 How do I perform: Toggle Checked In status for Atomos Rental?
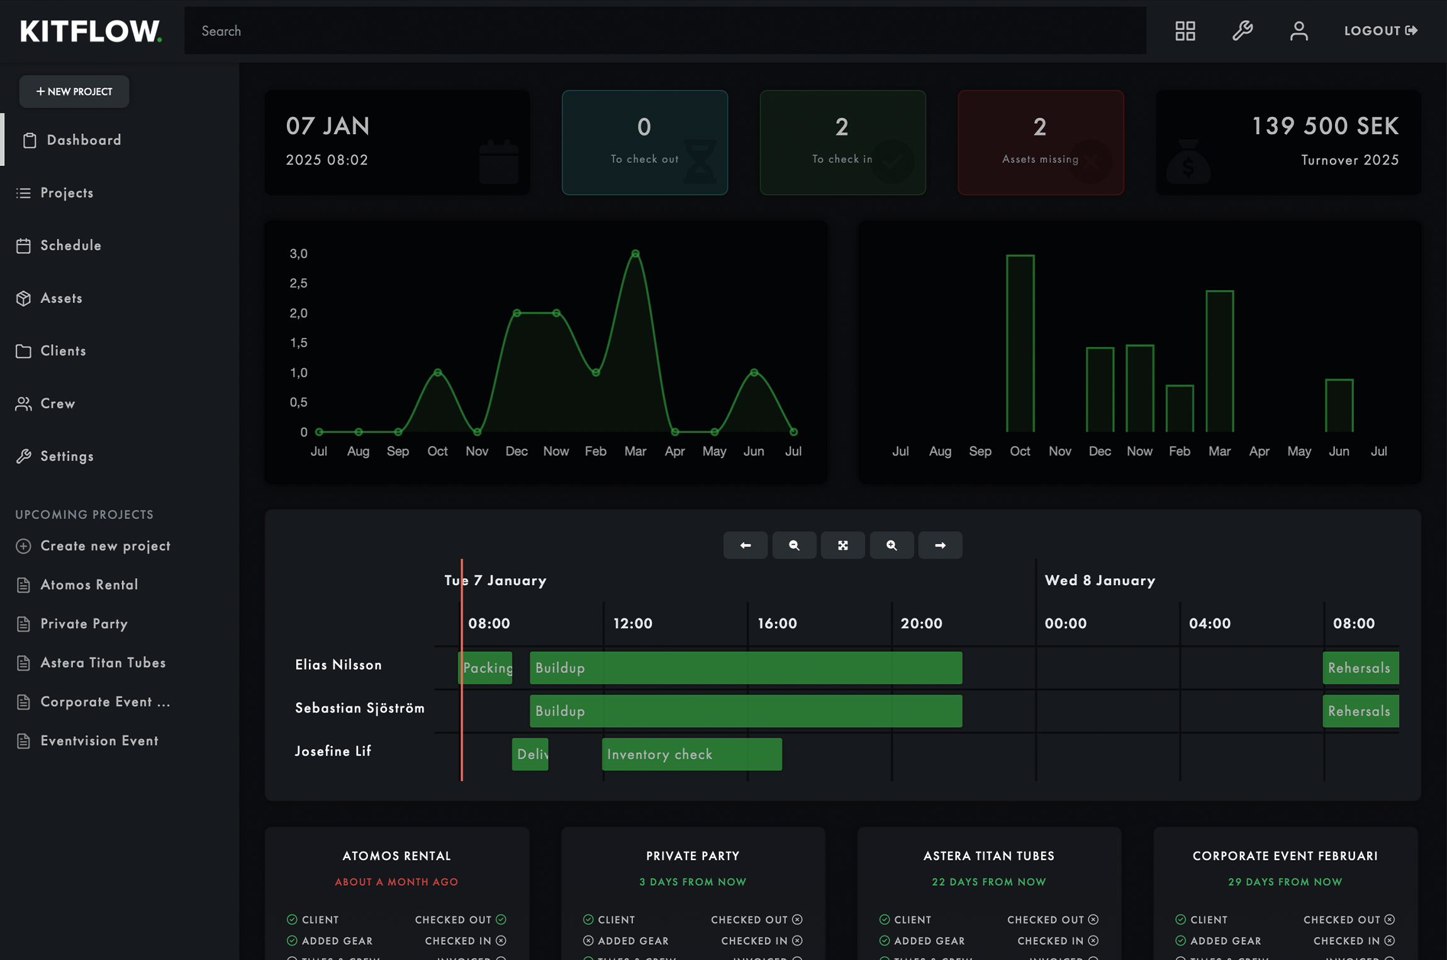pos(500,940)
